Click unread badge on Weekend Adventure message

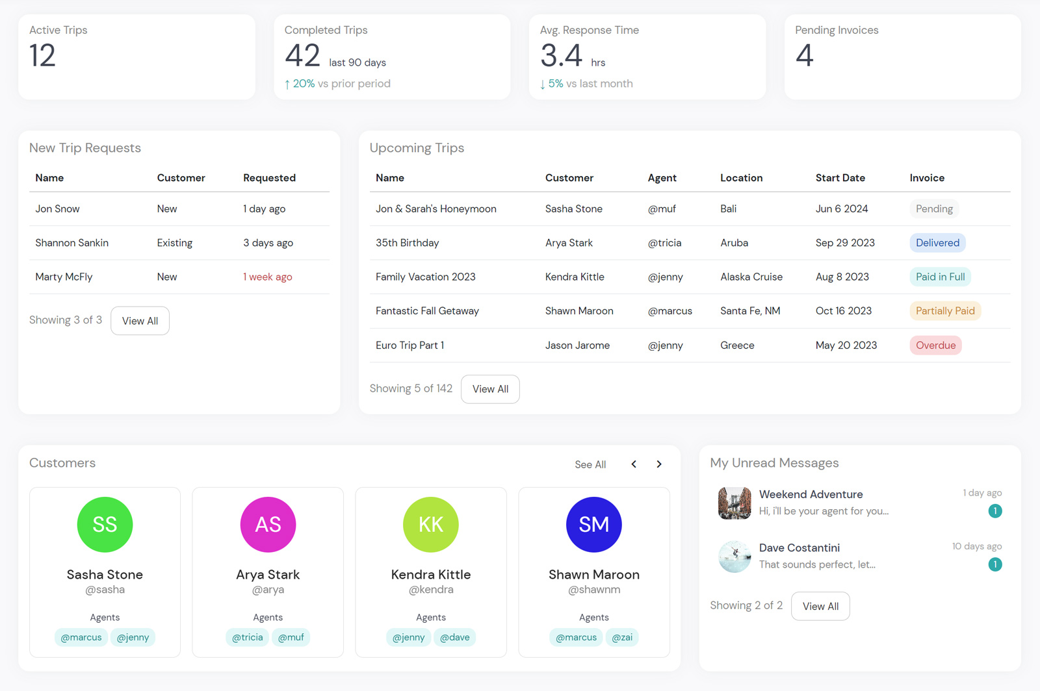pos(994,511)
